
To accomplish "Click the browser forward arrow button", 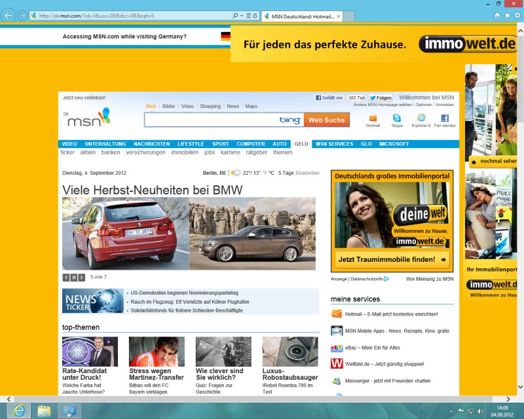I will point(22,16).
